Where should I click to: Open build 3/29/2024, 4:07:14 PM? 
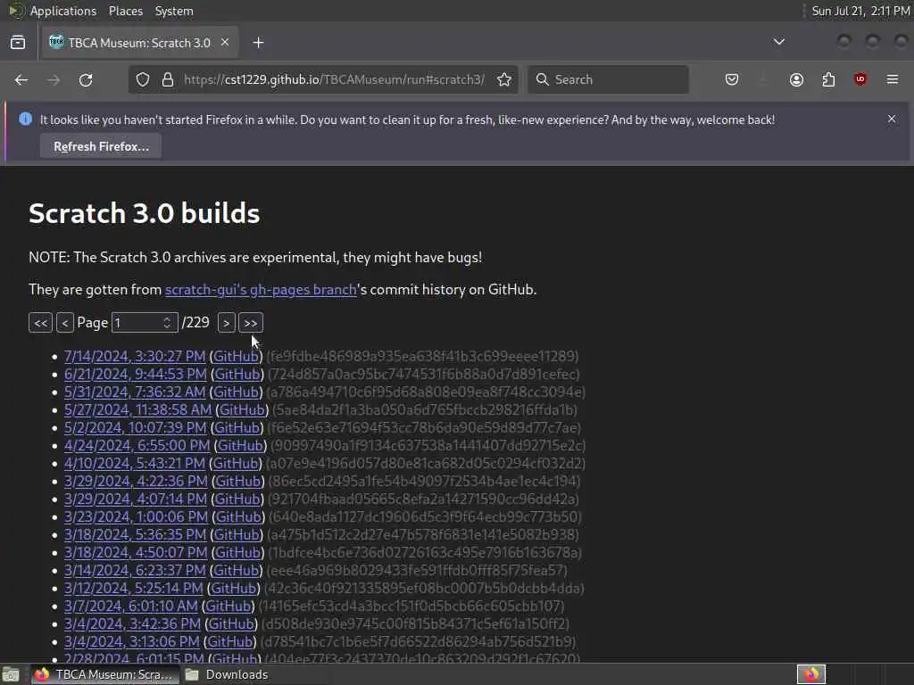(x=136, y=499)
